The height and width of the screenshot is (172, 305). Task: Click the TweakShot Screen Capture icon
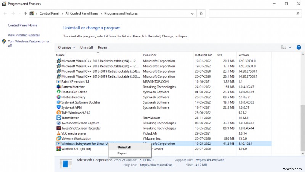[x=58, y=123]
